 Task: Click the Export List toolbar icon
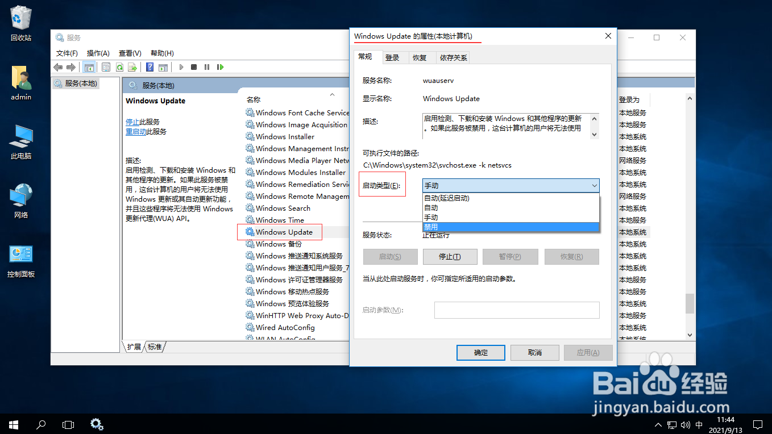[x=132, y=67]
